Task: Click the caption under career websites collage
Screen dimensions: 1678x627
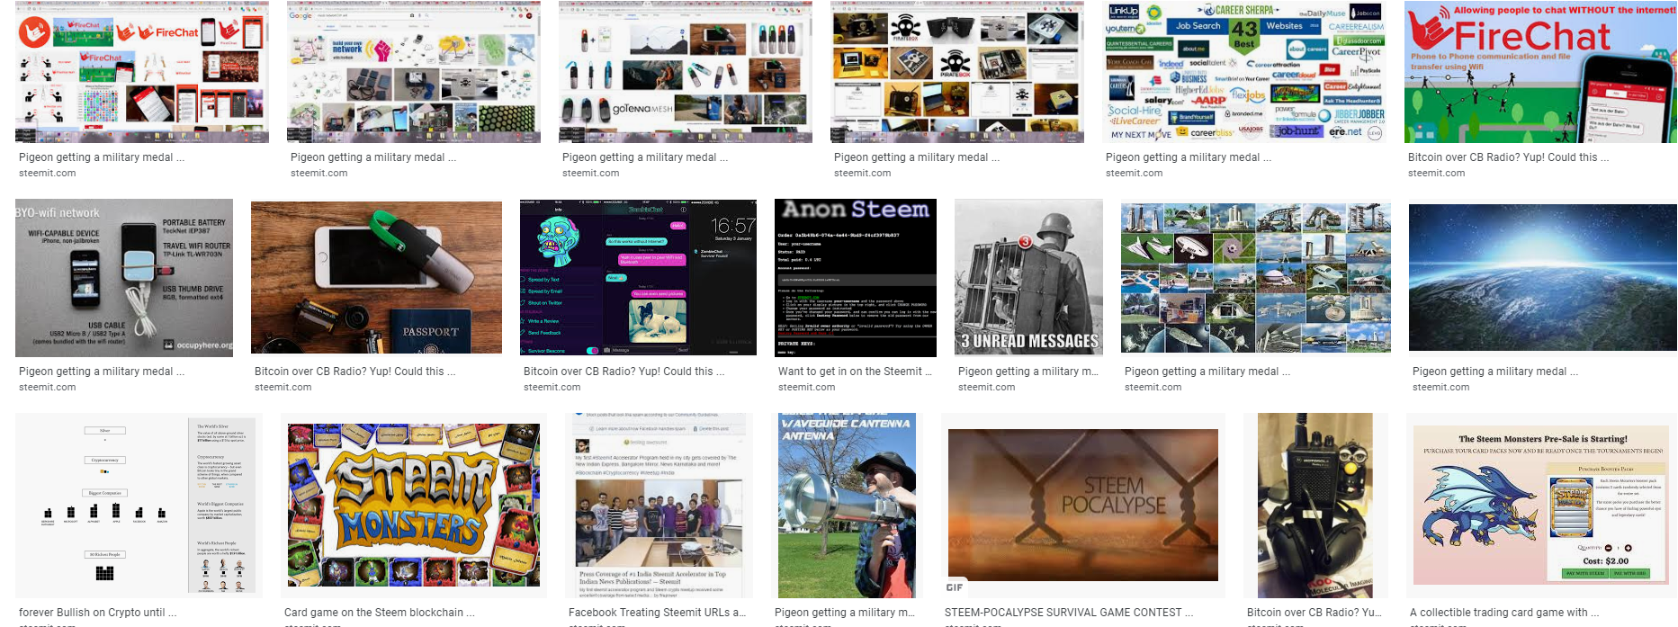Action: click(x=1189, y=157)
